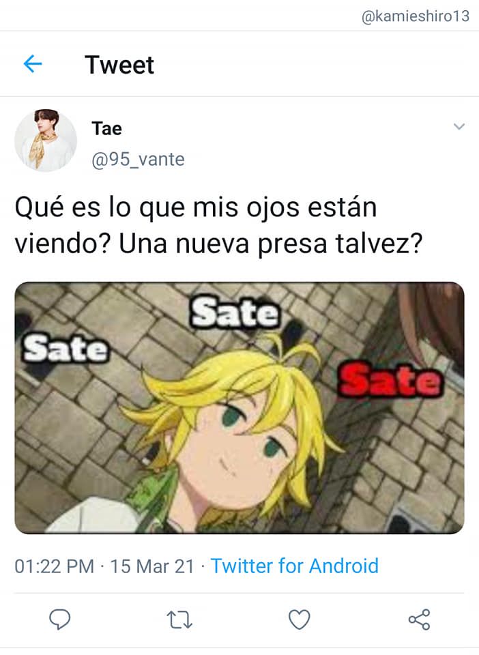Tap the top center white Sate text
Image resolution: width=479 pixels, height=655 pixels.
coord(235,312)
